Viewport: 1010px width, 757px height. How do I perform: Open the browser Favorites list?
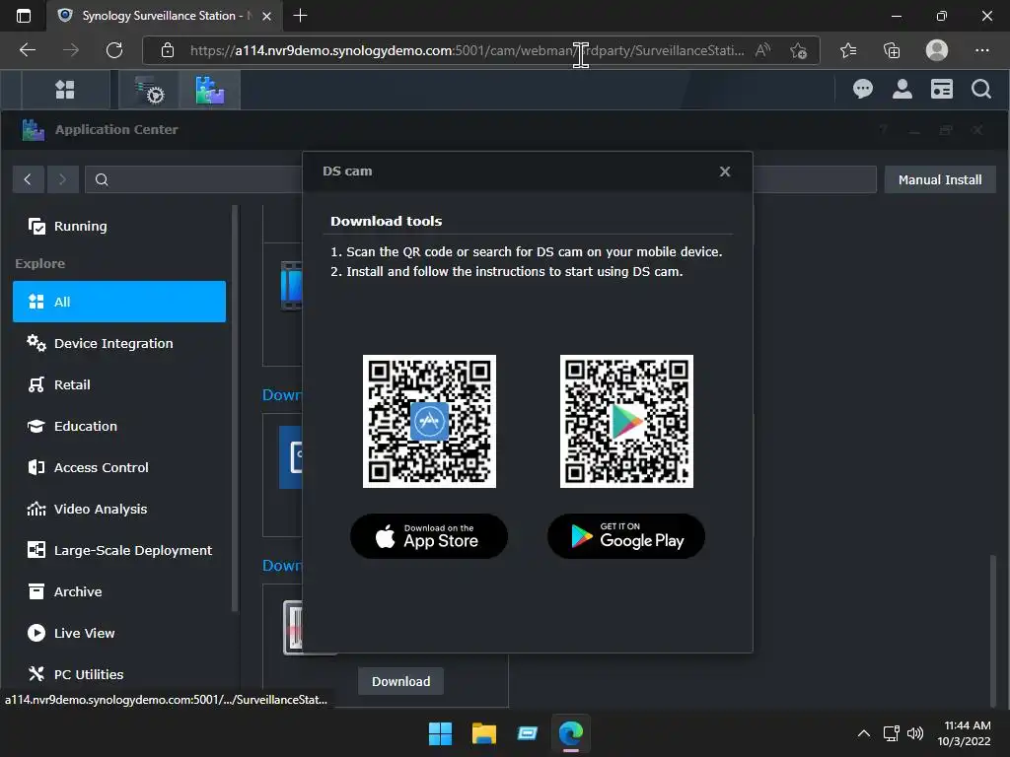coord(847,50)
